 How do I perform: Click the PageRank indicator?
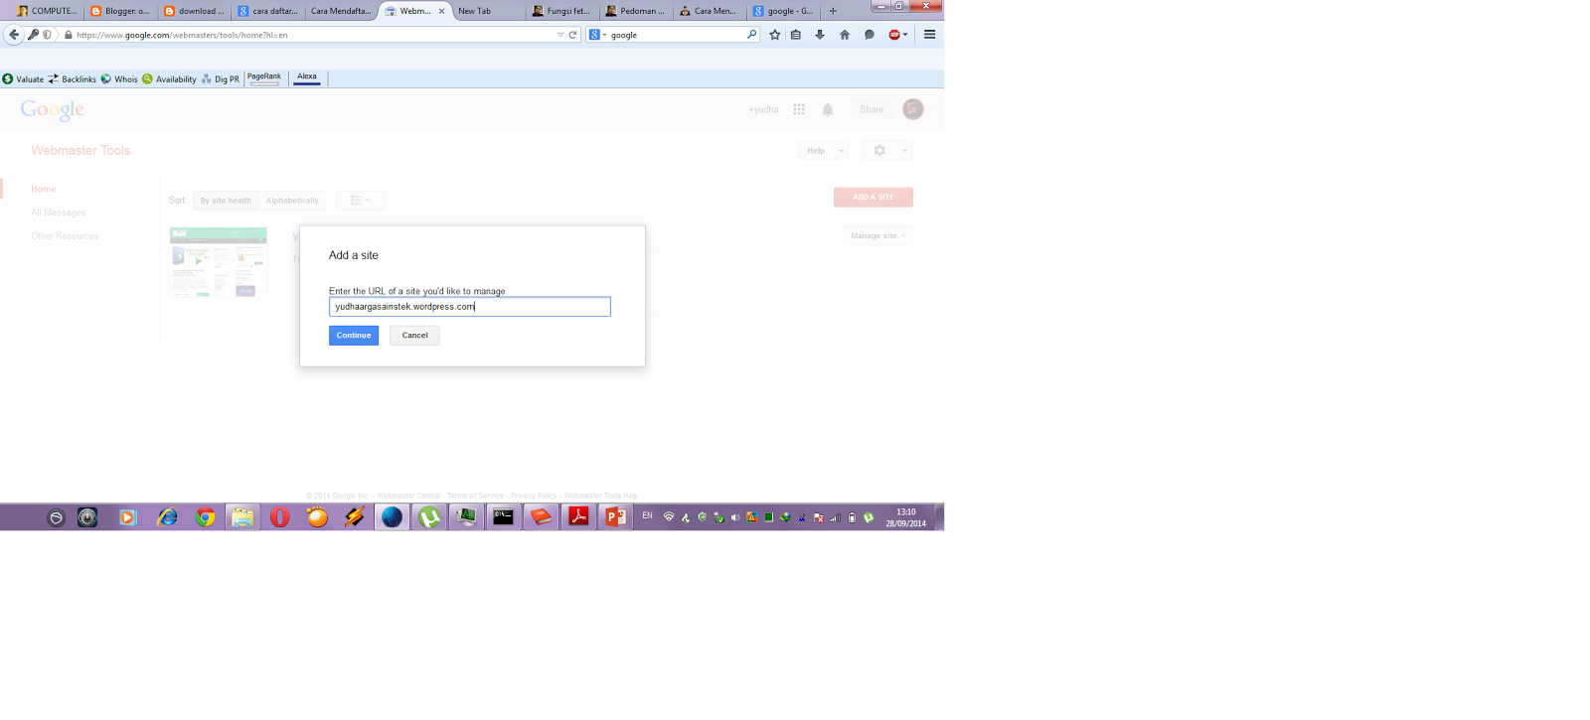click(x=264, y=77)
